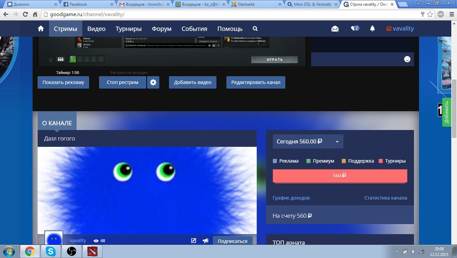Switch to the Диалоги browser tab
The width and height of the screenshot is (457, 258).
coord(30,4)
